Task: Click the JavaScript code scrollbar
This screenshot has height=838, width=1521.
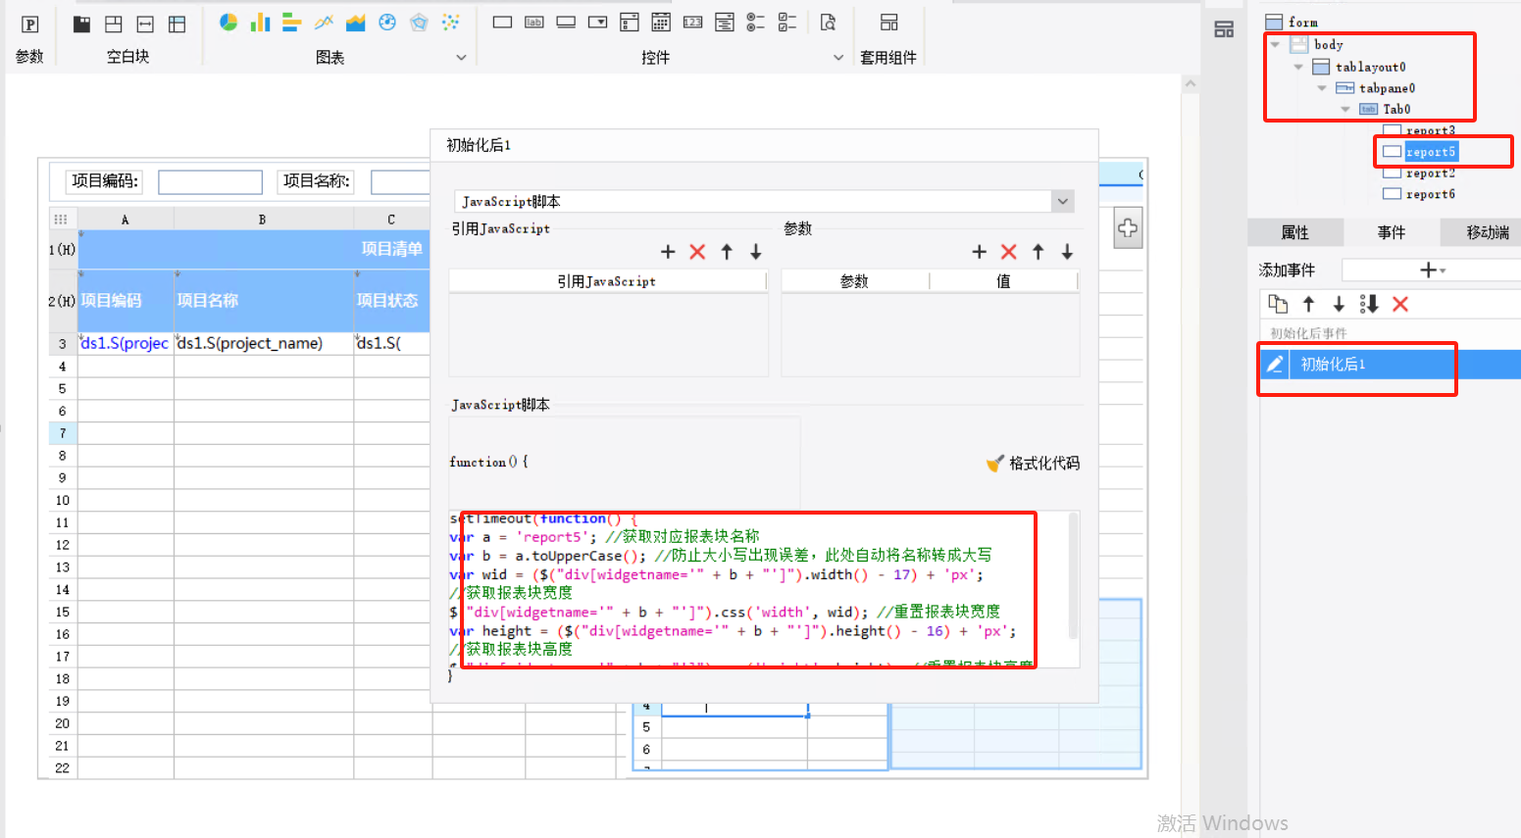Action: (1073, 575)
